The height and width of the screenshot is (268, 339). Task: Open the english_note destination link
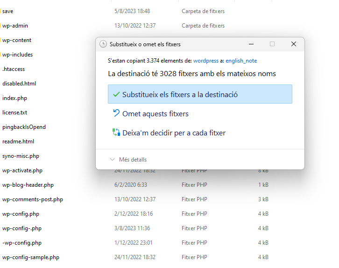pyautogui.click(x=241, y=61)
